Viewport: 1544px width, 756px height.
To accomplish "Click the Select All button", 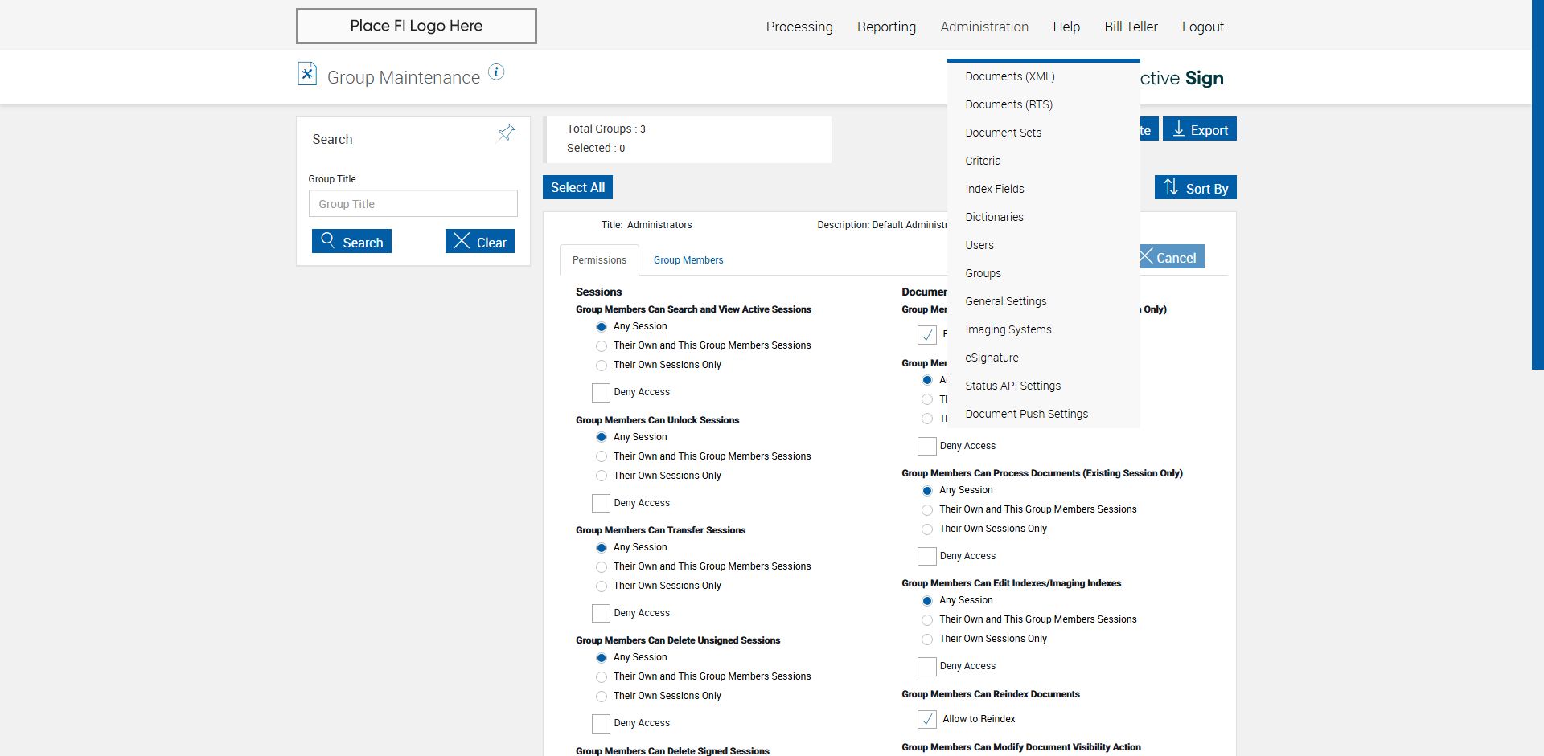I will [x=577, y=187].
